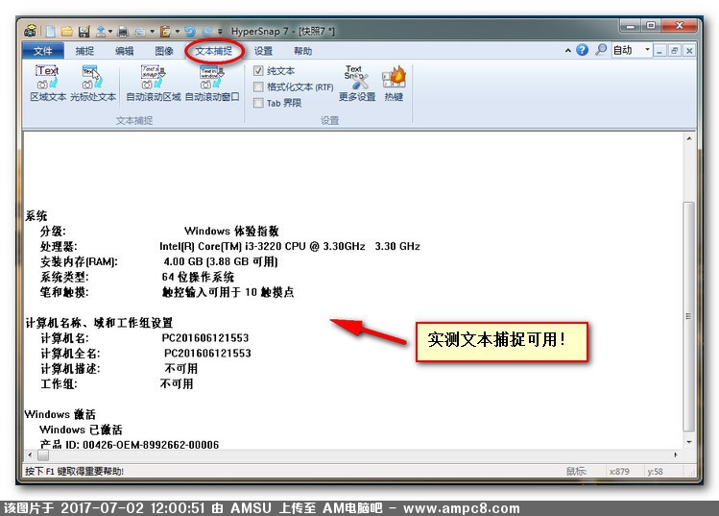
Task: Restore the inner document window
Action: pos(674,51)
